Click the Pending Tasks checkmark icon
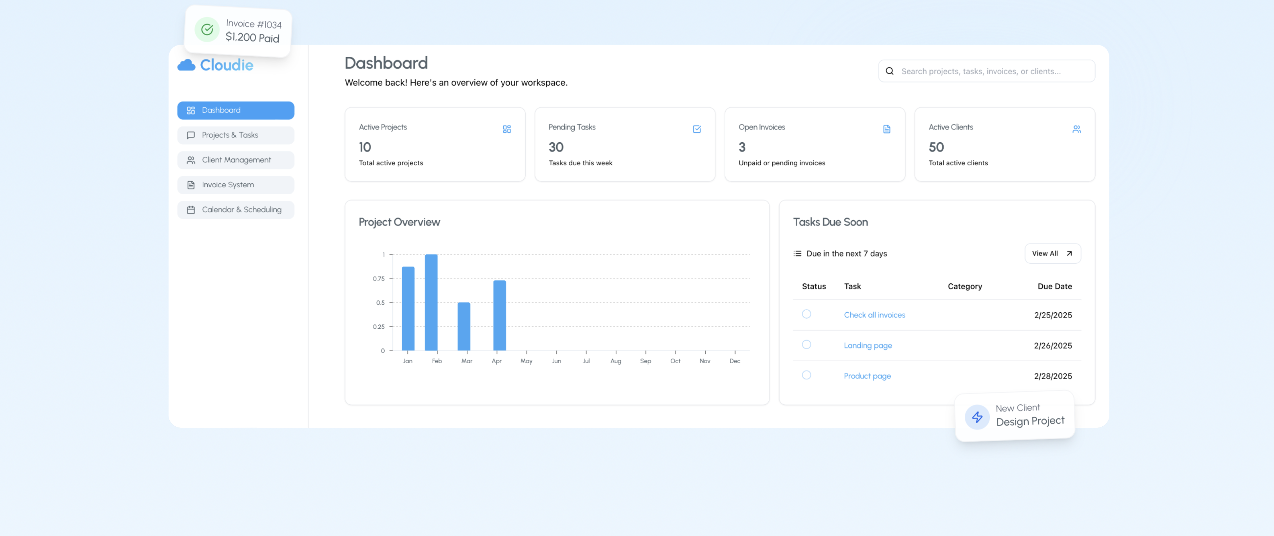 pos(696,129)
